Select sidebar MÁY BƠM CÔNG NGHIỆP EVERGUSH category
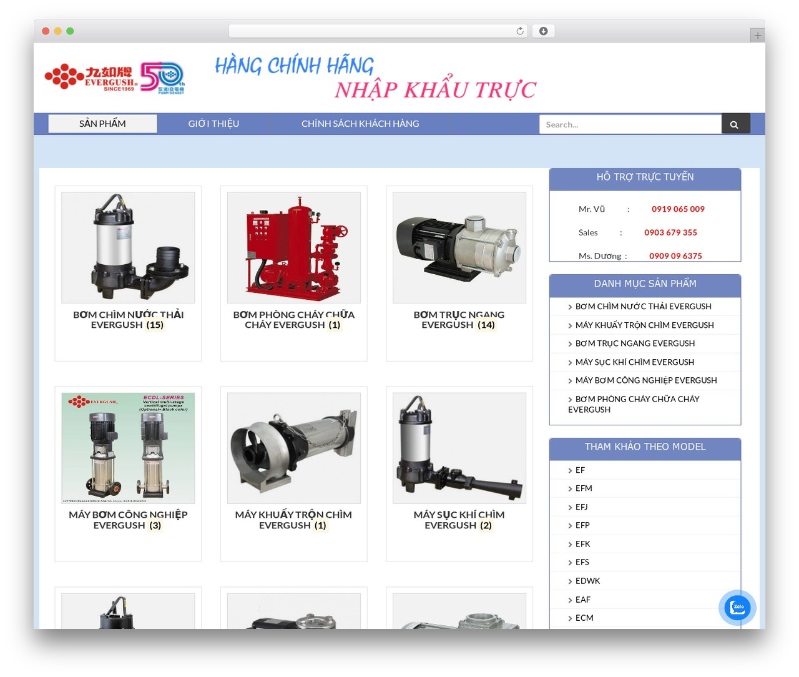This screenshot has width=799, height=677. pyautogui.click(x=646, y=380)
